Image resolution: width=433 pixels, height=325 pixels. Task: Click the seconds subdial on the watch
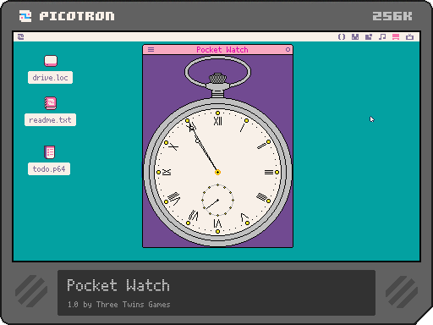(x=217, y=201)
